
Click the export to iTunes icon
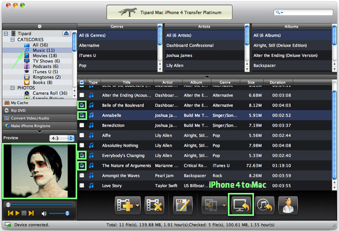[264, 205]
